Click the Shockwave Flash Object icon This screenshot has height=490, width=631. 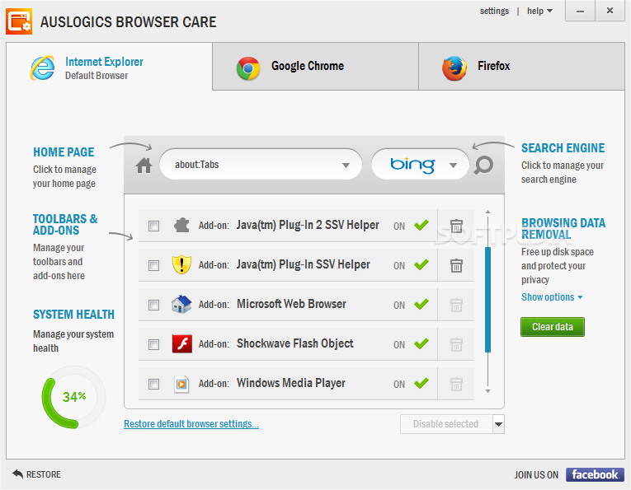[x=182, y=343]
